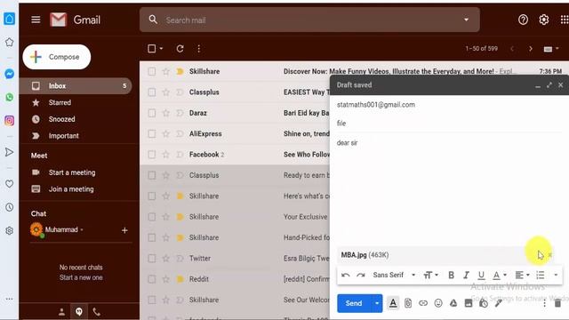Open more options dots in compose window
569x320 pixels.
(544, 303)
